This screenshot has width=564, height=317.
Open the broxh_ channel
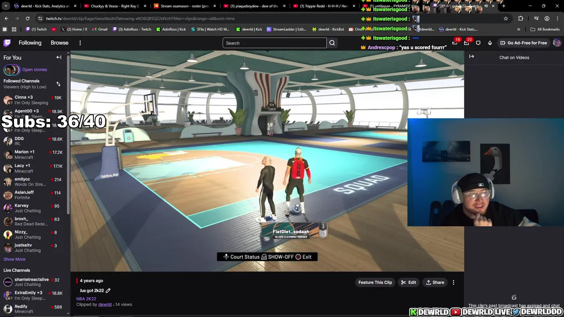click(34, 221)
